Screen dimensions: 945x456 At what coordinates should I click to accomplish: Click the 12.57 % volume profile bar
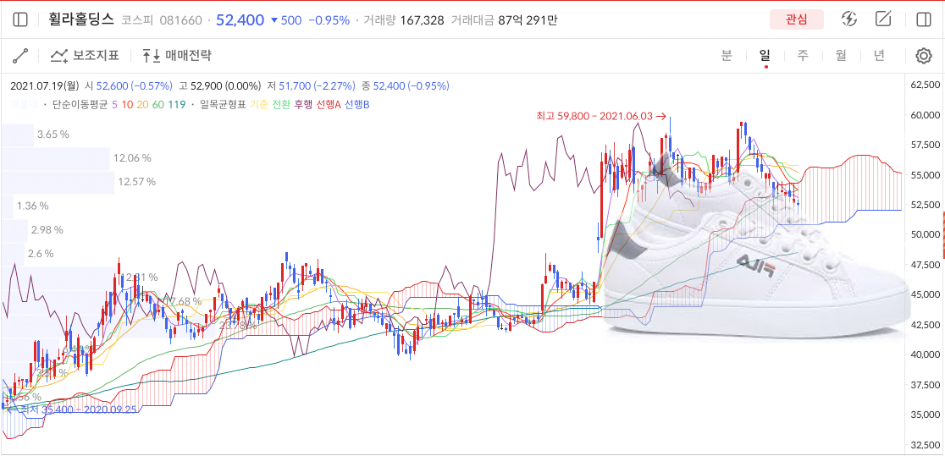click(x=58, y=182)
